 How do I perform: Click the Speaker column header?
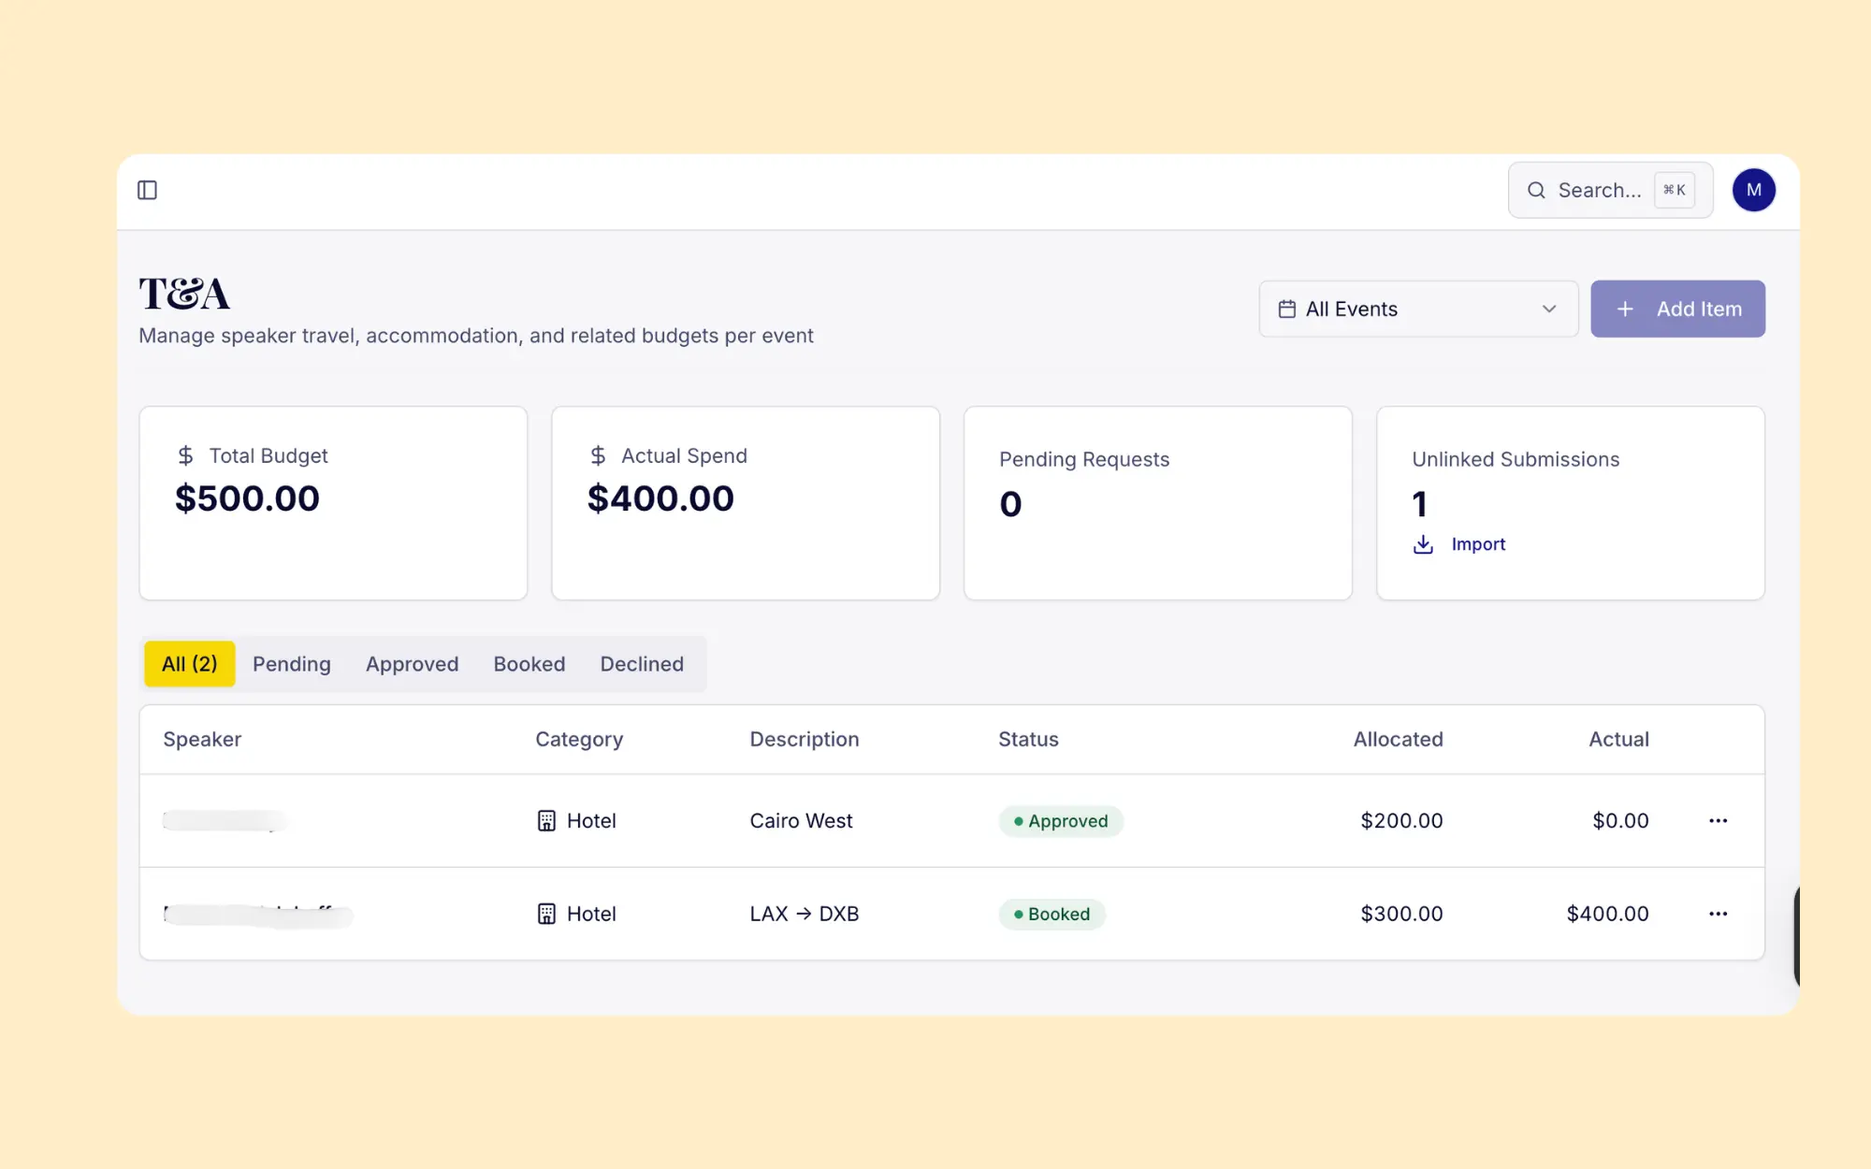[202, 739]
